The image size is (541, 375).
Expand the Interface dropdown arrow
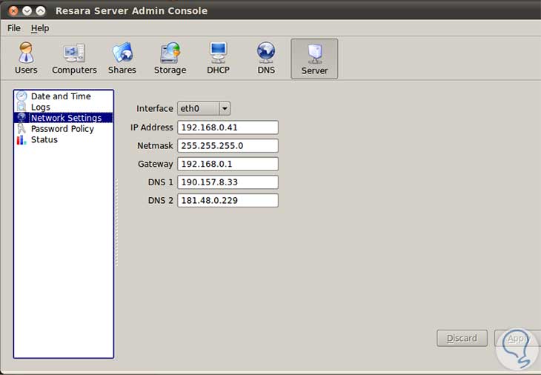pos(225,109)
